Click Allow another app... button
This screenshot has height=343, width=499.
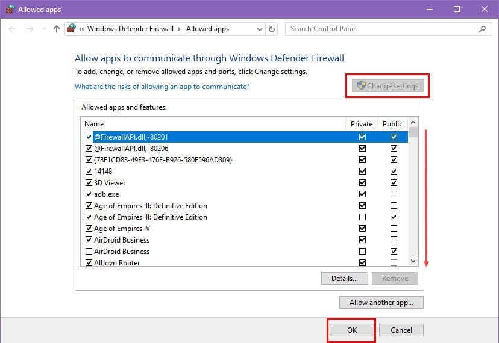[381, 303]
